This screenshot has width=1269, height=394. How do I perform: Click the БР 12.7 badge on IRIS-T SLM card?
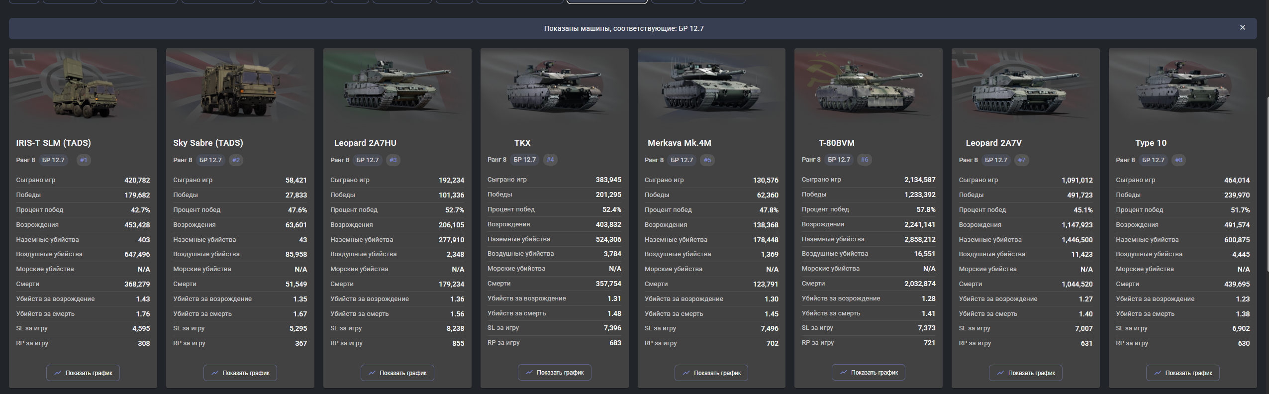tap(53, 160)
